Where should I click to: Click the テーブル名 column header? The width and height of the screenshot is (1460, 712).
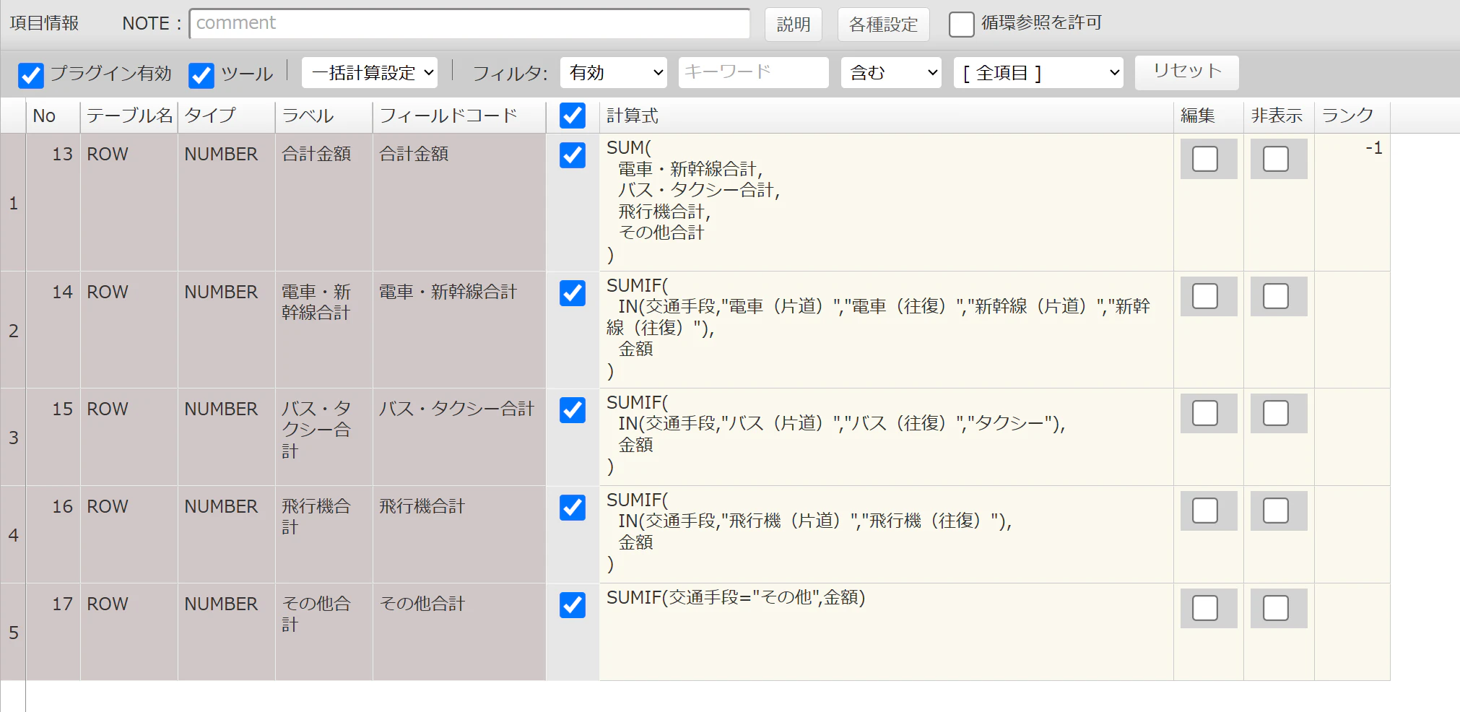click(129, 116)
